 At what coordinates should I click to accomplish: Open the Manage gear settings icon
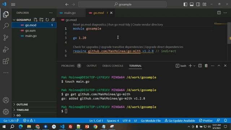pyautogui.click(x=6, y=112)
